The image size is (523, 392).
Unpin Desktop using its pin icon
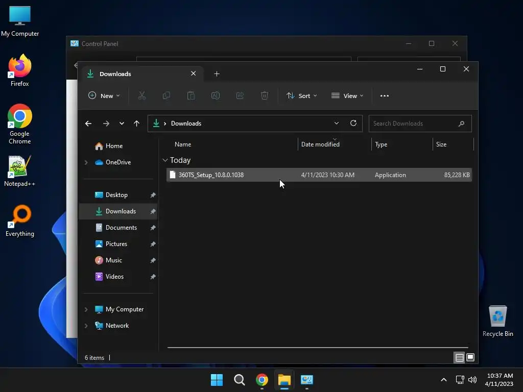click(x=153, y=195)
